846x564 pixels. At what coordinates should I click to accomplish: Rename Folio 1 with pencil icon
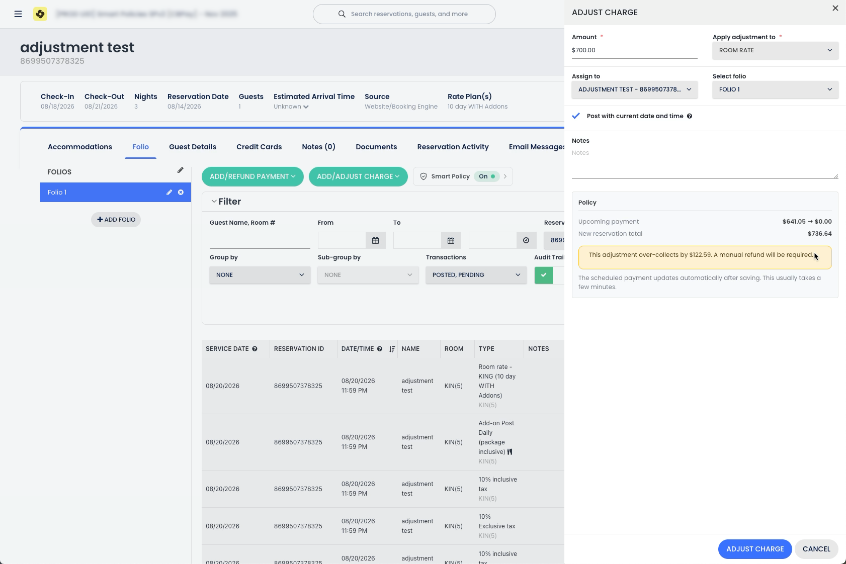170,193
